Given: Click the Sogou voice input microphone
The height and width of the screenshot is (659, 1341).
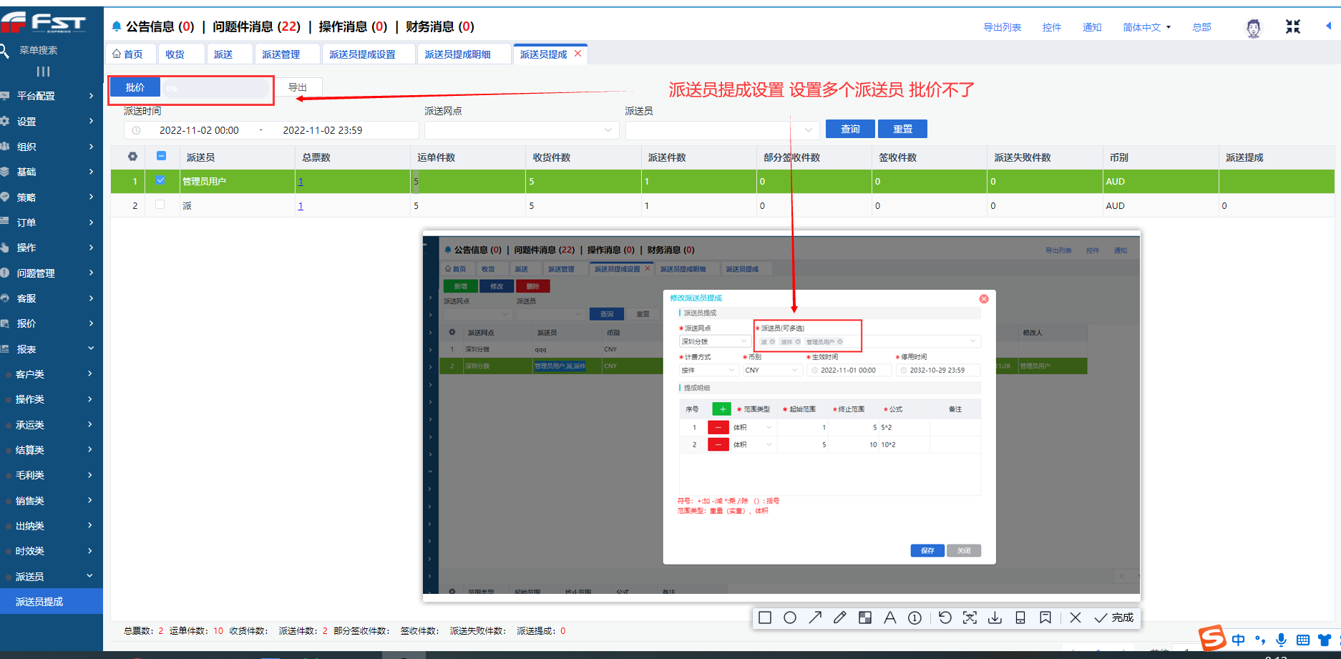Looking at the screenshot, I should tap(1282, 640).
